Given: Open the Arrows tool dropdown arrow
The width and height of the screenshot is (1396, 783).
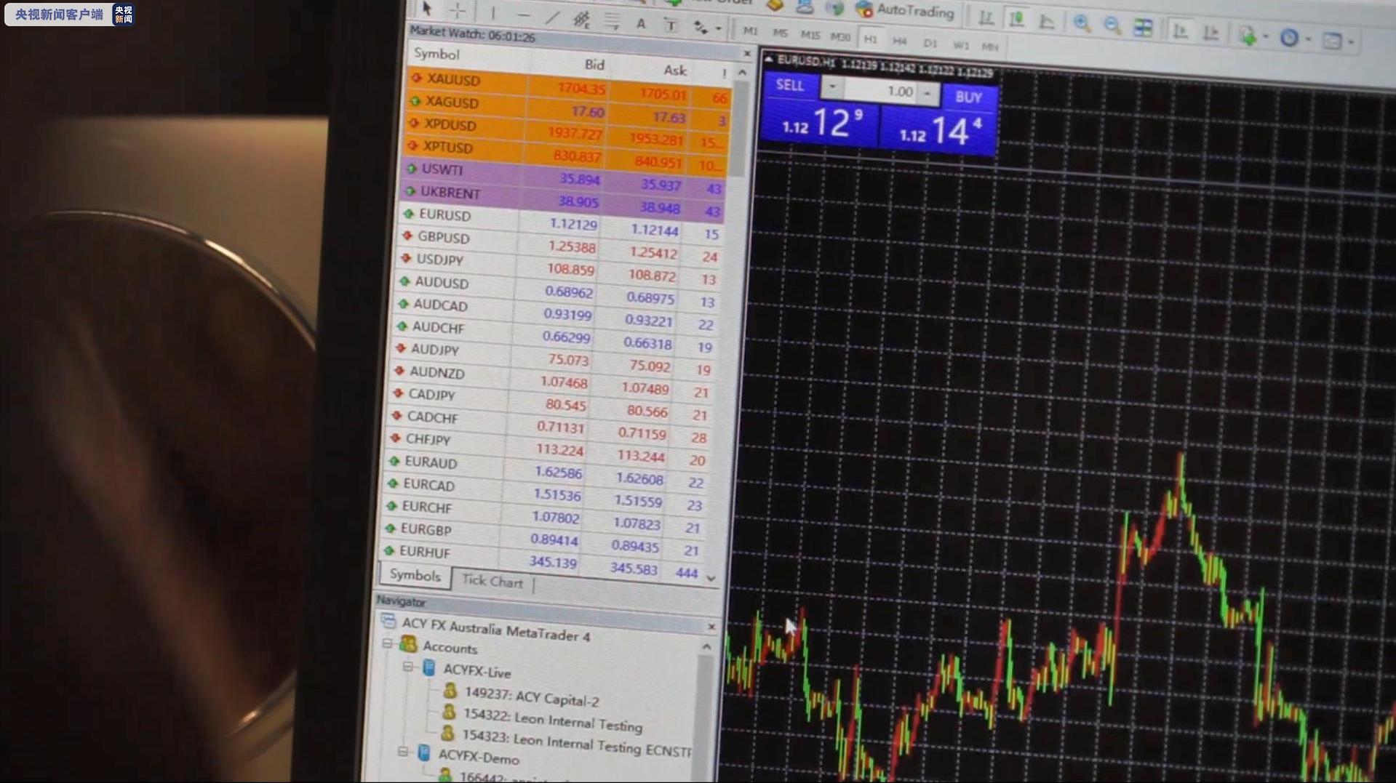Looking at the screenshot, I should coord(718,29).
